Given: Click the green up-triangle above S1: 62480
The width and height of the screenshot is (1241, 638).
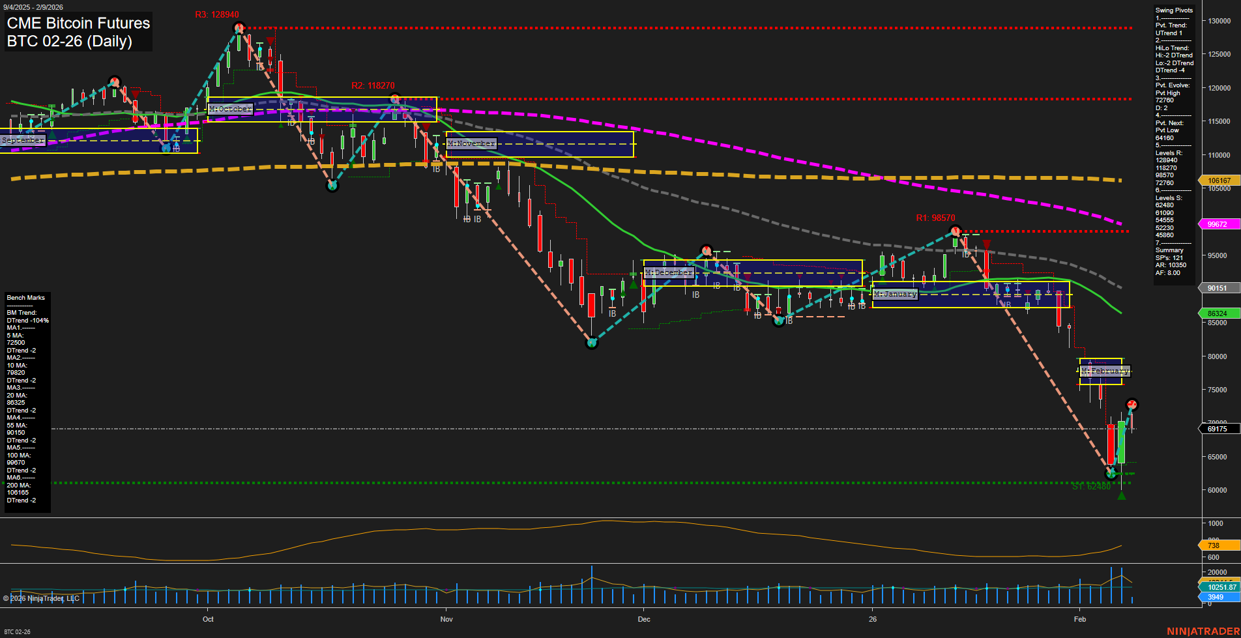Looking at the screenshot, I should 1122,496.
